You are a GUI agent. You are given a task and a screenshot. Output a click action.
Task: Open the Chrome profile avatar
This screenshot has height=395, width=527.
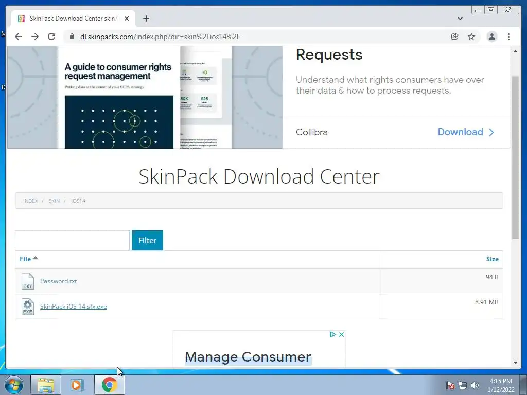pos(491,37)
